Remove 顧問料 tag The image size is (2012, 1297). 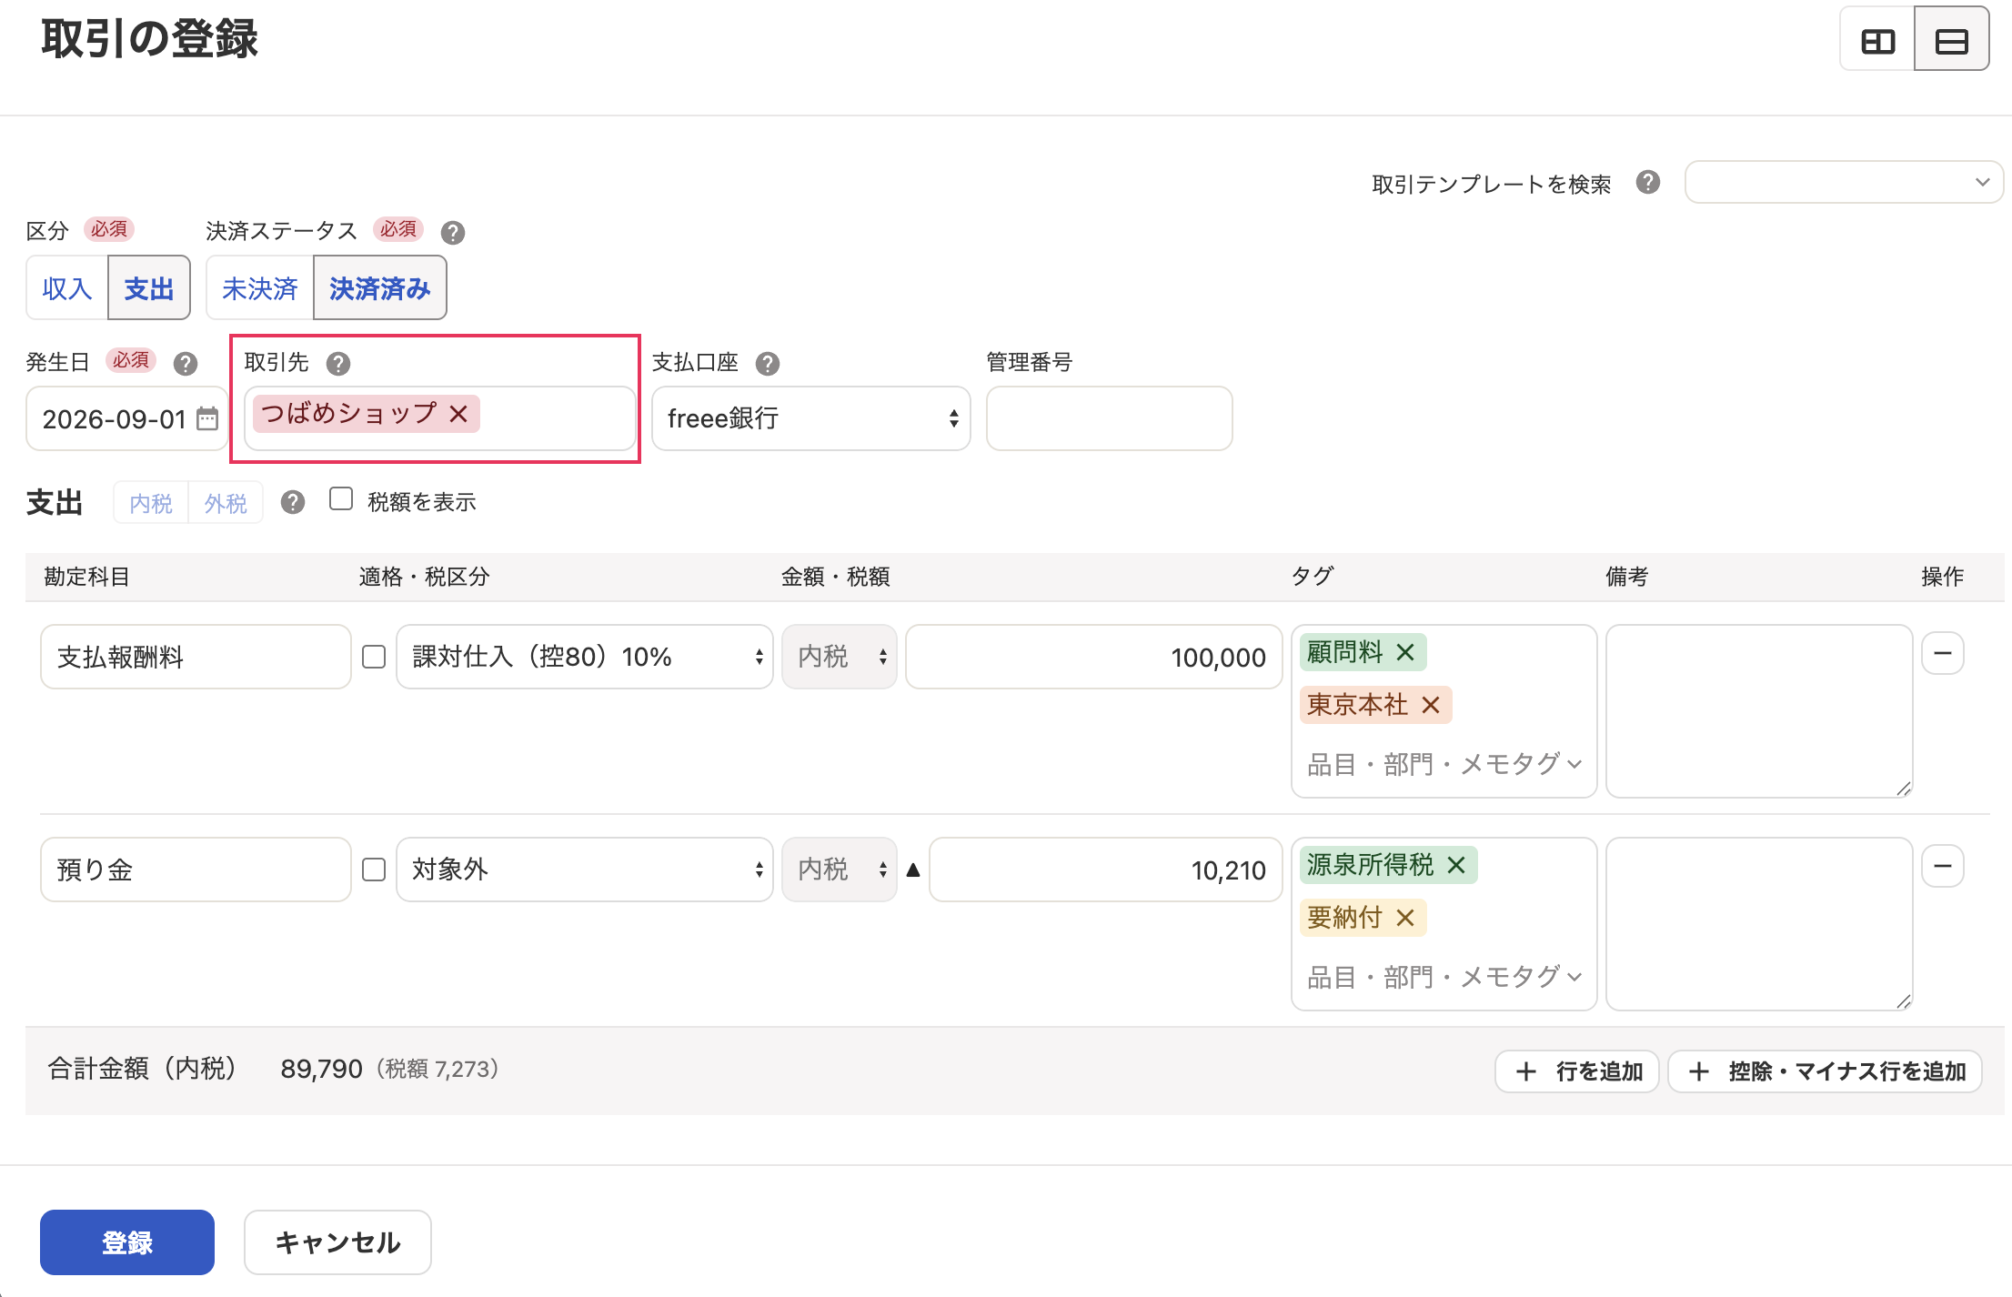pos(1405,652)
